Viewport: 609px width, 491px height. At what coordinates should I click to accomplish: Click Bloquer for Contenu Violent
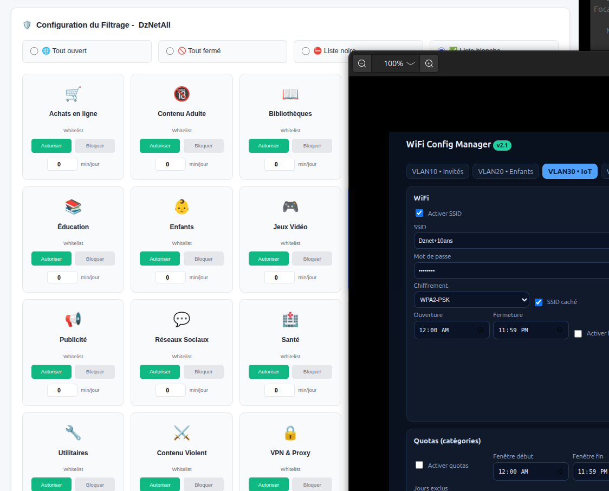[x=204, y=485]
